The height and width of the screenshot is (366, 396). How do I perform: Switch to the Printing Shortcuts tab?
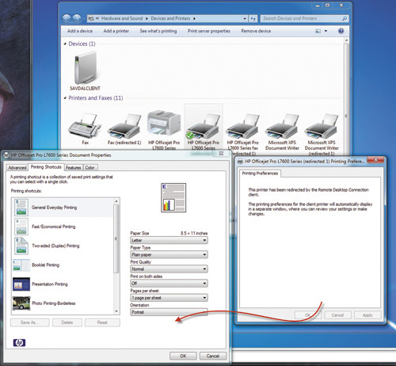46,167
